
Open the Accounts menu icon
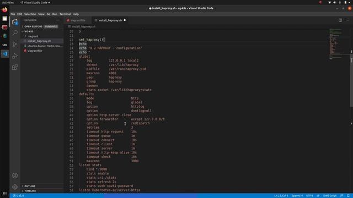pos(15,175)
